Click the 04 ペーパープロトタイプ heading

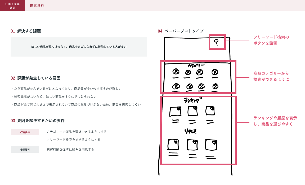click(x=181, y=31)
